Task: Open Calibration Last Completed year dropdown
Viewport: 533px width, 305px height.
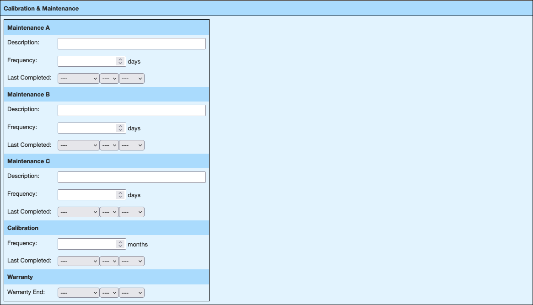Action: (132, 261)
